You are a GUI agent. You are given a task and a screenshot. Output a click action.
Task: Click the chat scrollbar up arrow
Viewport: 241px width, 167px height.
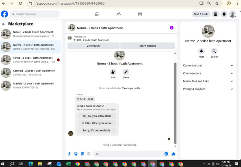(x=175, y=53)
